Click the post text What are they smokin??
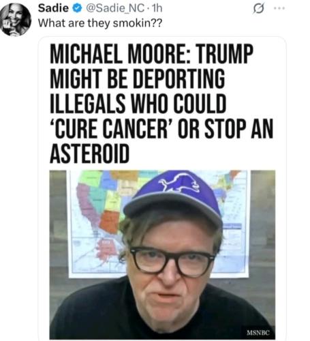Image resolution: width=310 pixels, height=341 pixels. click(x=100, y=23)
